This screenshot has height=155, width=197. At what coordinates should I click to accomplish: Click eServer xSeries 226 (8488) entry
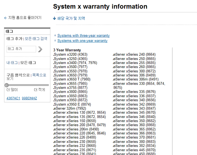pyautogui.click(x=75, y=137)
